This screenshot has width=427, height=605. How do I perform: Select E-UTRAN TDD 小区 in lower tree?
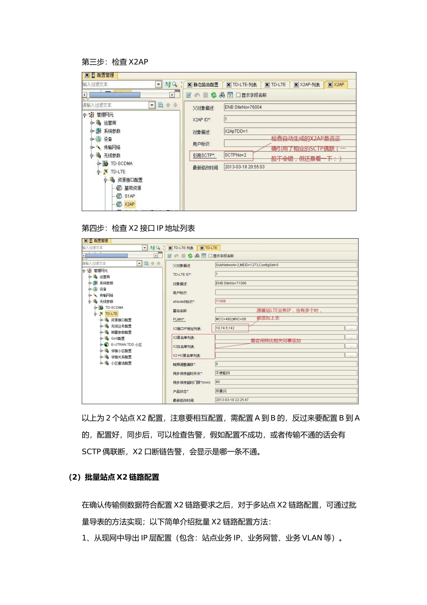126,345
